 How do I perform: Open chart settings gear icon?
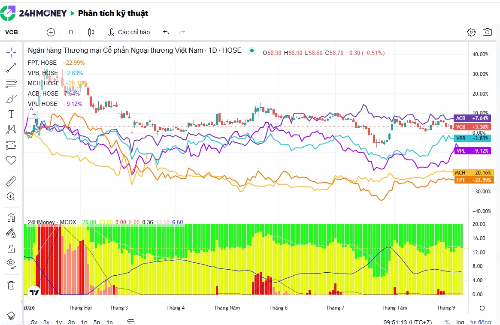(x=471, y=32)
